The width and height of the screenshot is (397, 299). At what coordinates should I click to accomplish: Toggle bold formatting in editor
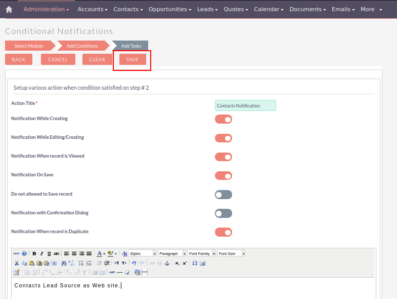[x=34, y=253]
